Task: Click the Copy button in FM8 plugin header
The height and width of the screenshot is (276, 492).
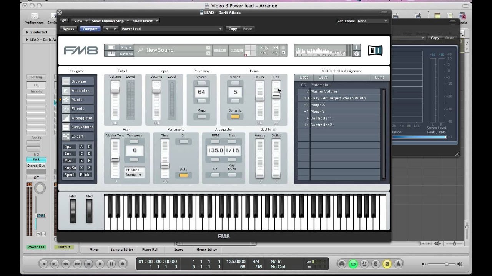Action: 233,29
